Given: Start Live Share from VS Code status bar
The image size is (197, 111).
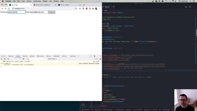Looking at the screenshot, I should point(108,110).
